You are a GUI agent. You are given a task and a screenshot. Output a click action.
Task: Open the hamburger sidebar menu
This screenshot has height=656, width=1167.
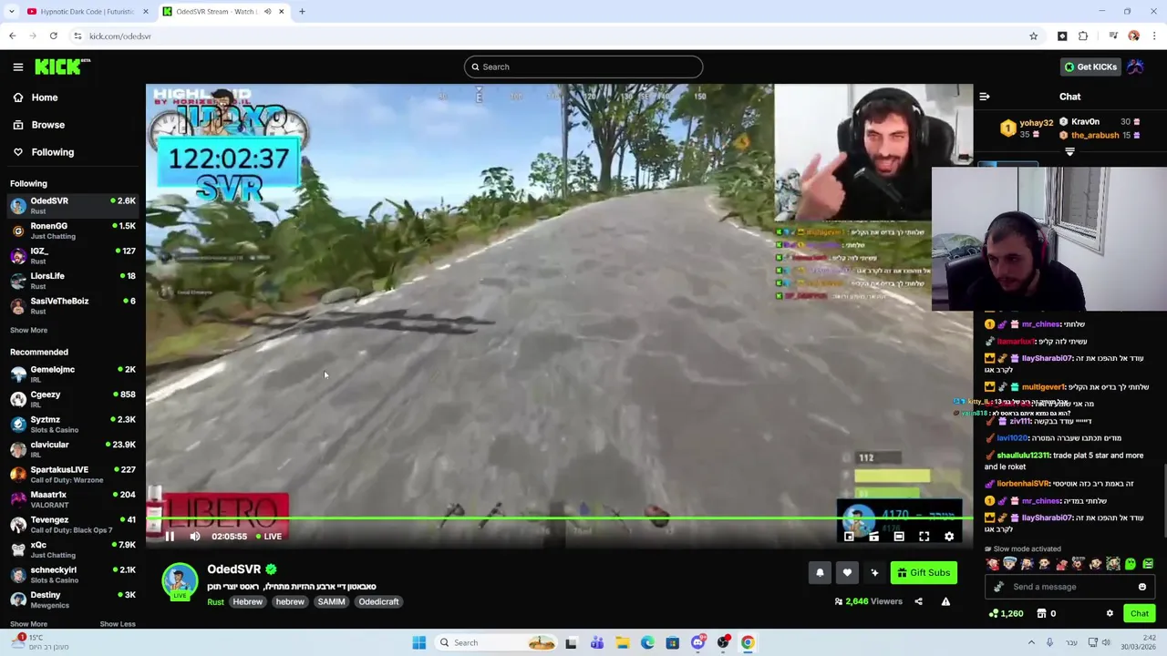pos(18,67)
